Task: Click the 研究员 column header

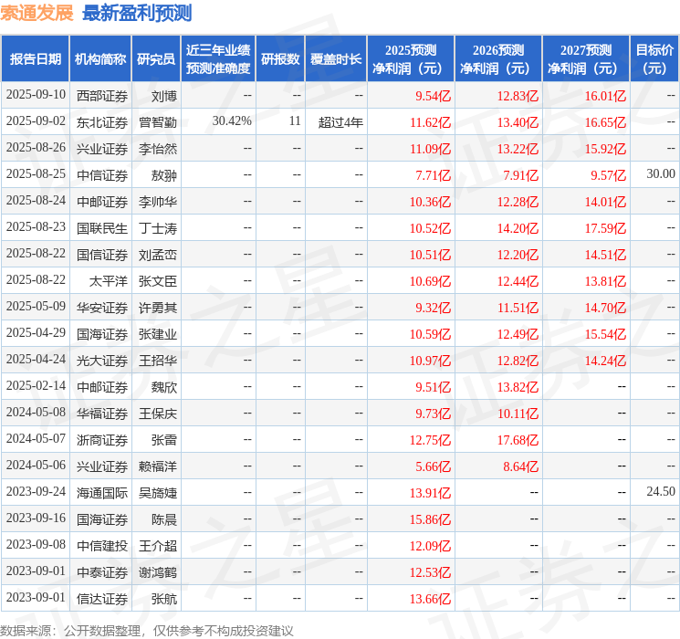Action: 156,59
